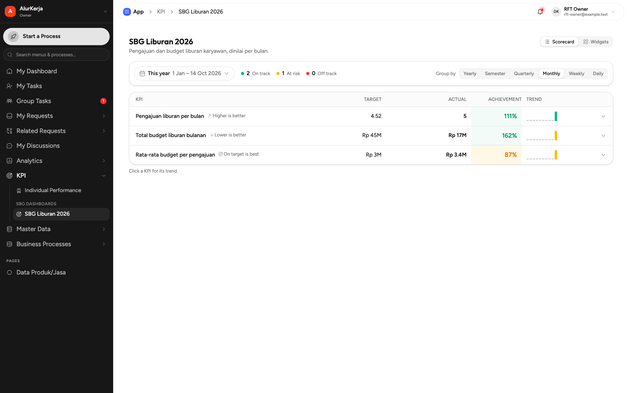The width and height of the screenshot is (629, 393).
Task: Click the rocket icon in Start a Process
Action: tap(13, 36)
